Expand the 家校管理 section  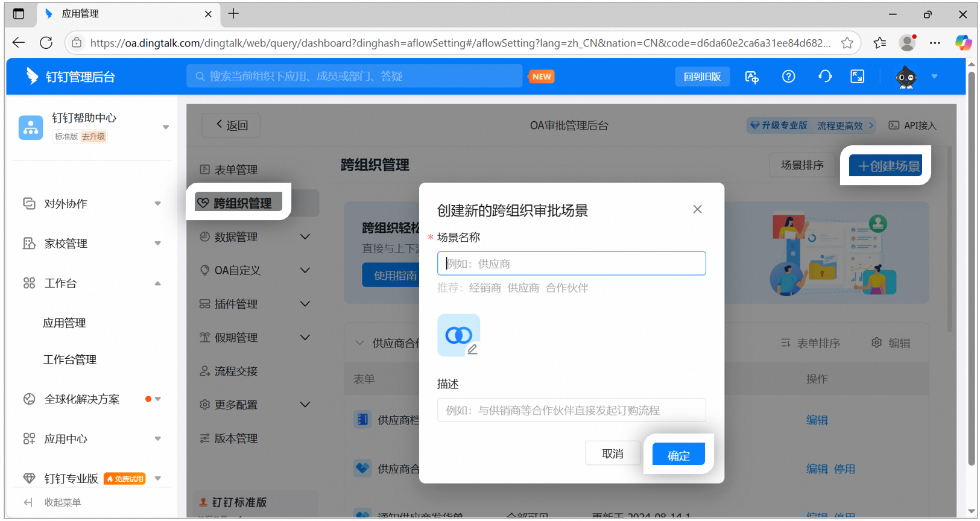(92, 244)
